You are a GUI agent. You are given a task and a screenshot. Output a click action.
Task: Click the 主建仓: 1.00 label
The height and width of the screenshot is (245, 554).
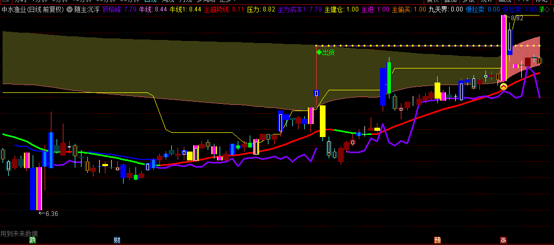point(342,9)
